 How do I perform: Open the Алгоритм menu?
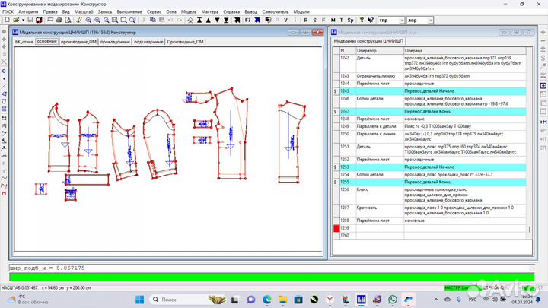click(29, 13)
